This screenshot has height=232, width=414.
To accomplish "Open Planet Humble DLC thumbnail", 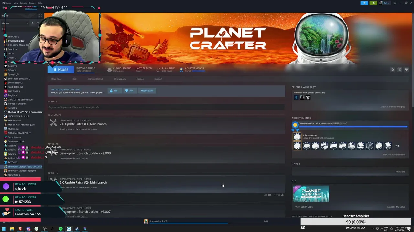I will click(x=311, y=194).
